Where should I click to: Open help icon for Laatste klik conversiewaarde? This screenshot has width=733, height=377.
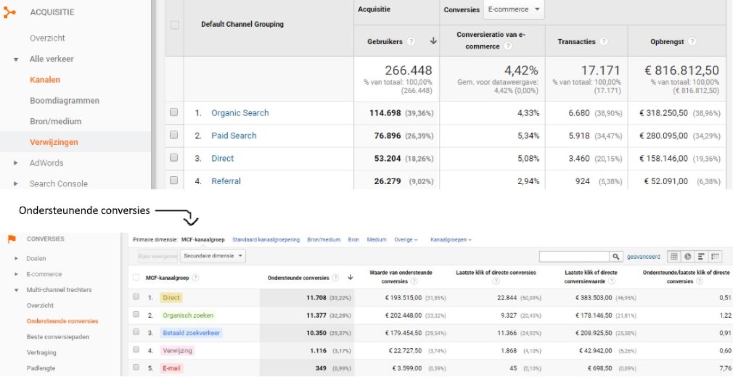[x=611, y=281]
